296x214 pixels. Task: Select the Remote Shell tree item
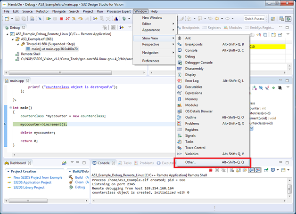[31, 54]
